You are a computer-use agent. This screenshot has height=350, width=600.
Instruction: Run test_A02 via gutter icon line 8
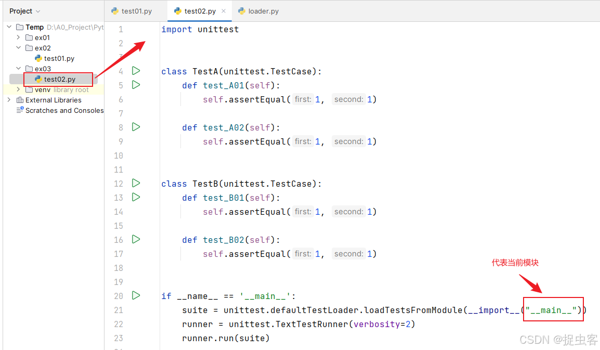[136, 127]
